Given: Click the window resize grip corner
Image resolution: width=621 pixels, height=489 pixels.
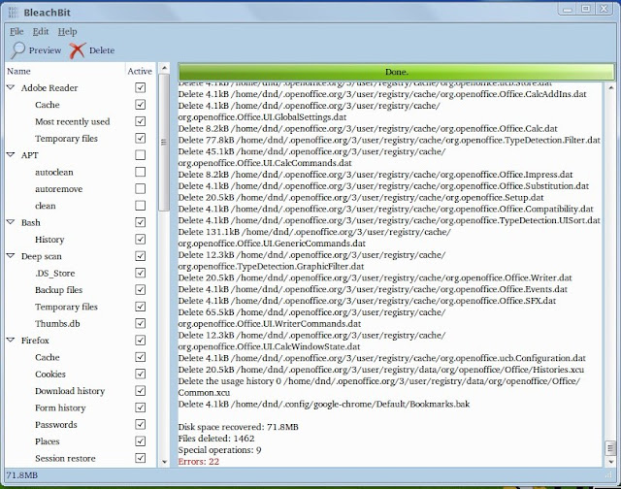Looking at the screenshot, I should [610, 476].
